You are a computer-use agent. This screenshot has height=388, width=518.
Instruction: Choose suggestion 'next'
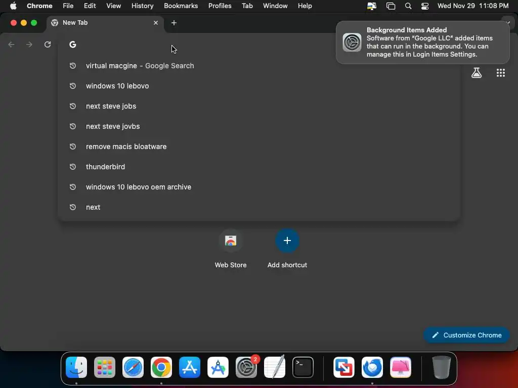coord(259,207)
